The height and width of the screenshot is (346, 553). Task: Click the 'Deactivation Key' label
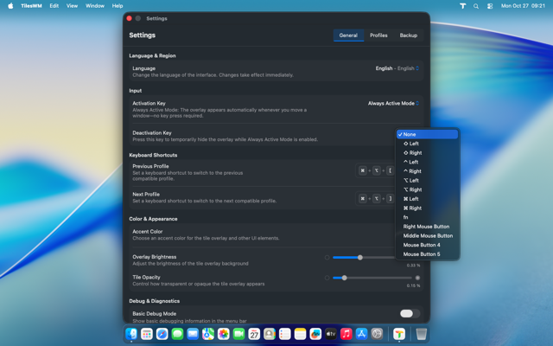(x=152, y=133)
